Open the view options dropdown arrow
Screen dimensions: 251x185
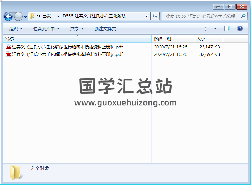[215, 28]
